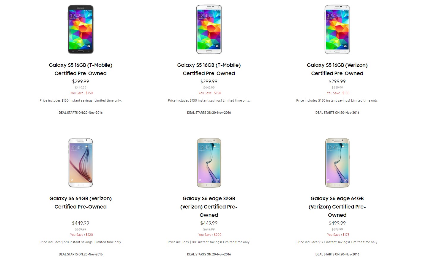Open the Galaxy S6 edge 64GB title link
This screenshot has height=259, width=423.
[x=337, y=207]
